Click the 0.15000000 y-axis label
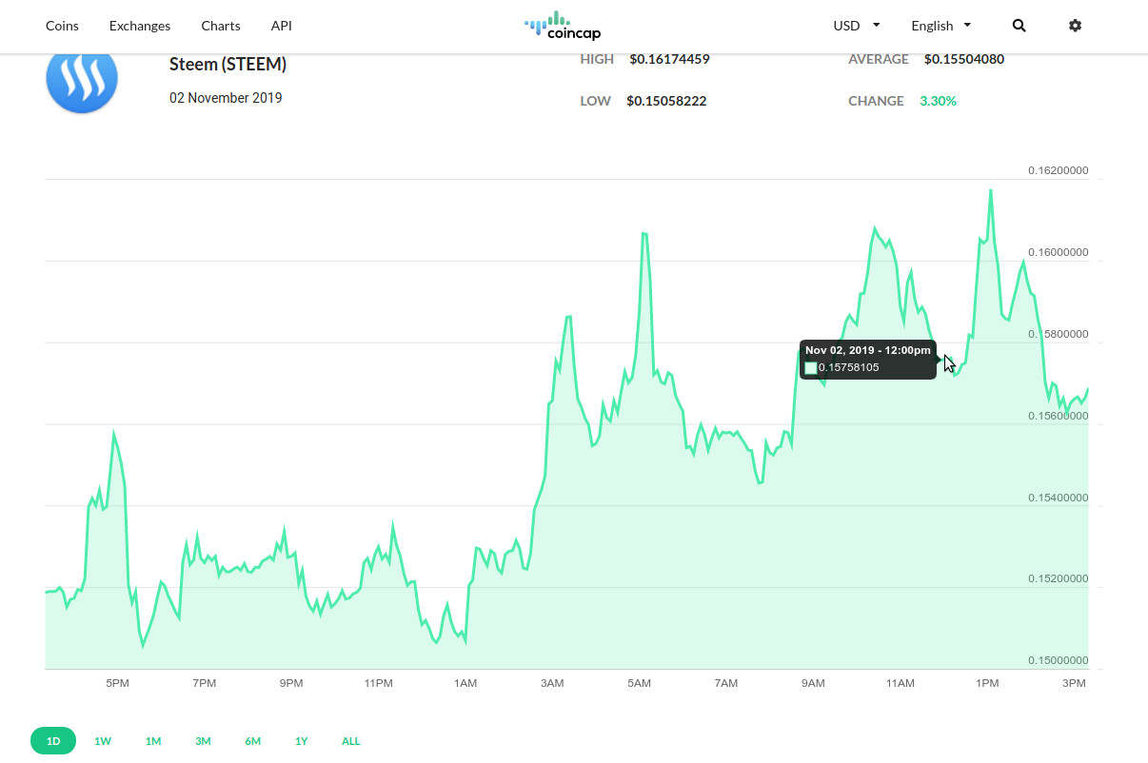 [x=1059, y=660]
